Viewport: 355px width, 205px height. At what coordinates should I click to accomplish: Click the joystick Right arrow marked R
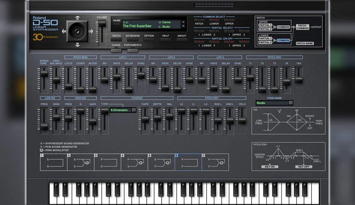90,31
